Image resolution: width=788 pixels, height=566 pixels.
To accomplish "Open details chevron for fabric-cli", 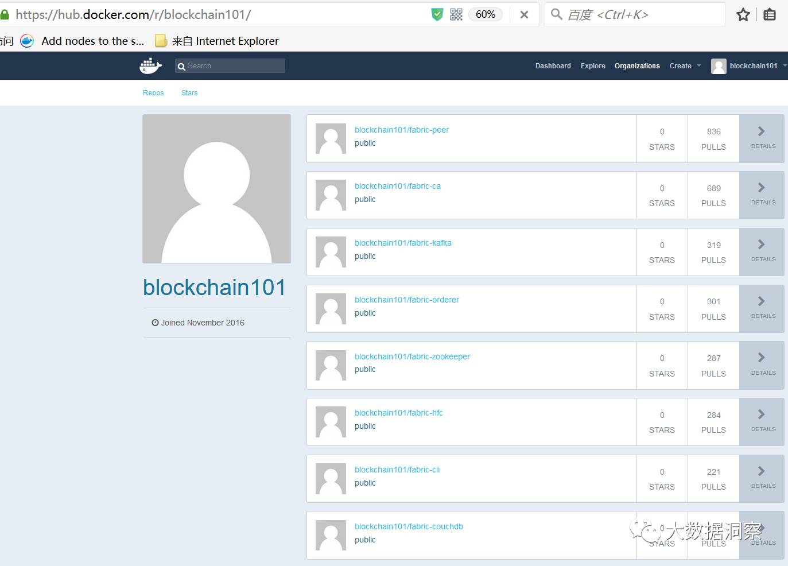I will tap(762, 471).
